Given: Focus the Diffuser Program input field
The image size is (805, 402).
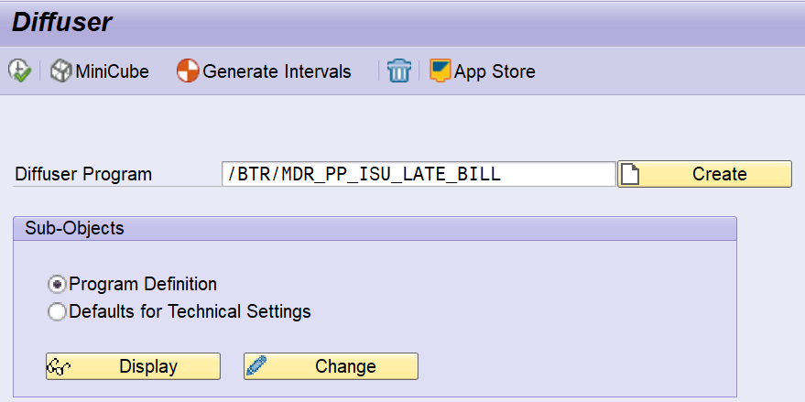Looking at the screenshot, I should pos(418,174).
